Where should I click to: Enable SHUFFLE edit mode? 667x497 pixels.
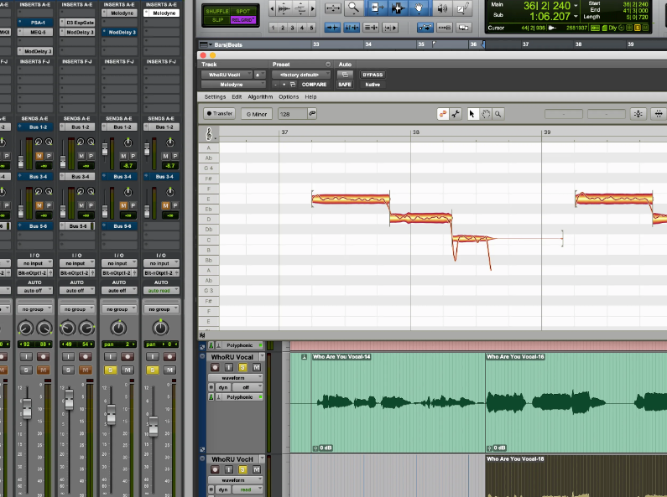click(x=217, y=11)
